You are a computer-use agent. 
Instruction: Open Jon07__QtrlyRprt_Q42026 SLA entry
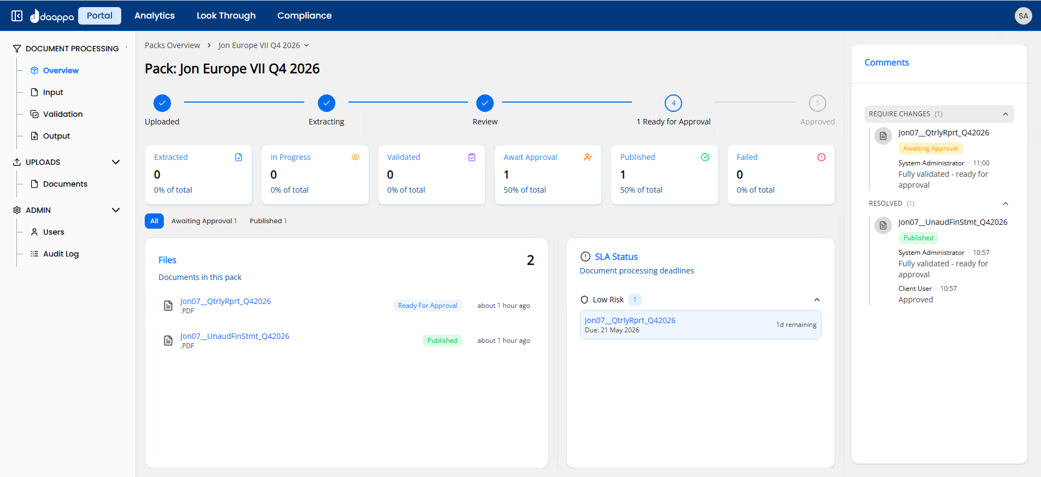point(700,325)
